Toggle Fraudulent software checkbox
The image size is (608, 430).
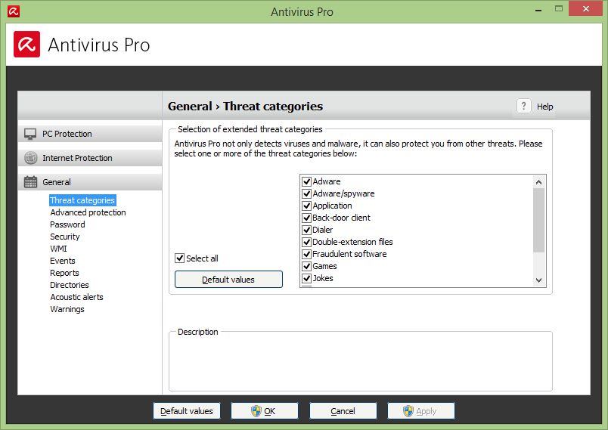click(x=307, y=254)
